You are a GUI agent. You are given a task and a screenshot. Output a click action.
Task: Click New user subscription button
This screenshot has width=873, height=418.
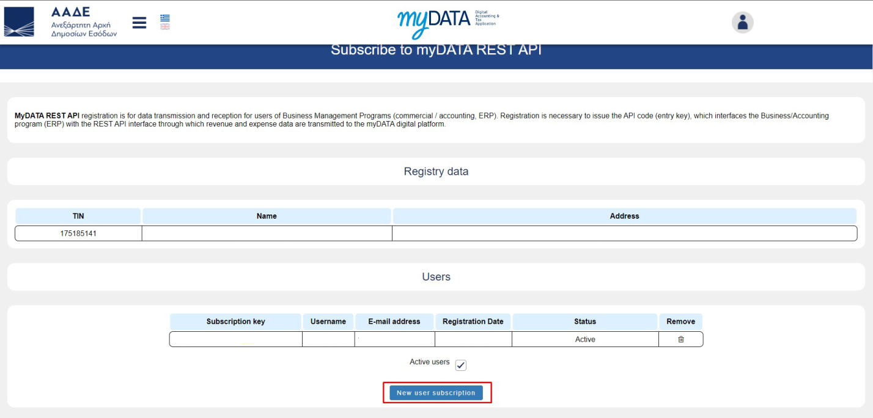(x=436, y=393)
